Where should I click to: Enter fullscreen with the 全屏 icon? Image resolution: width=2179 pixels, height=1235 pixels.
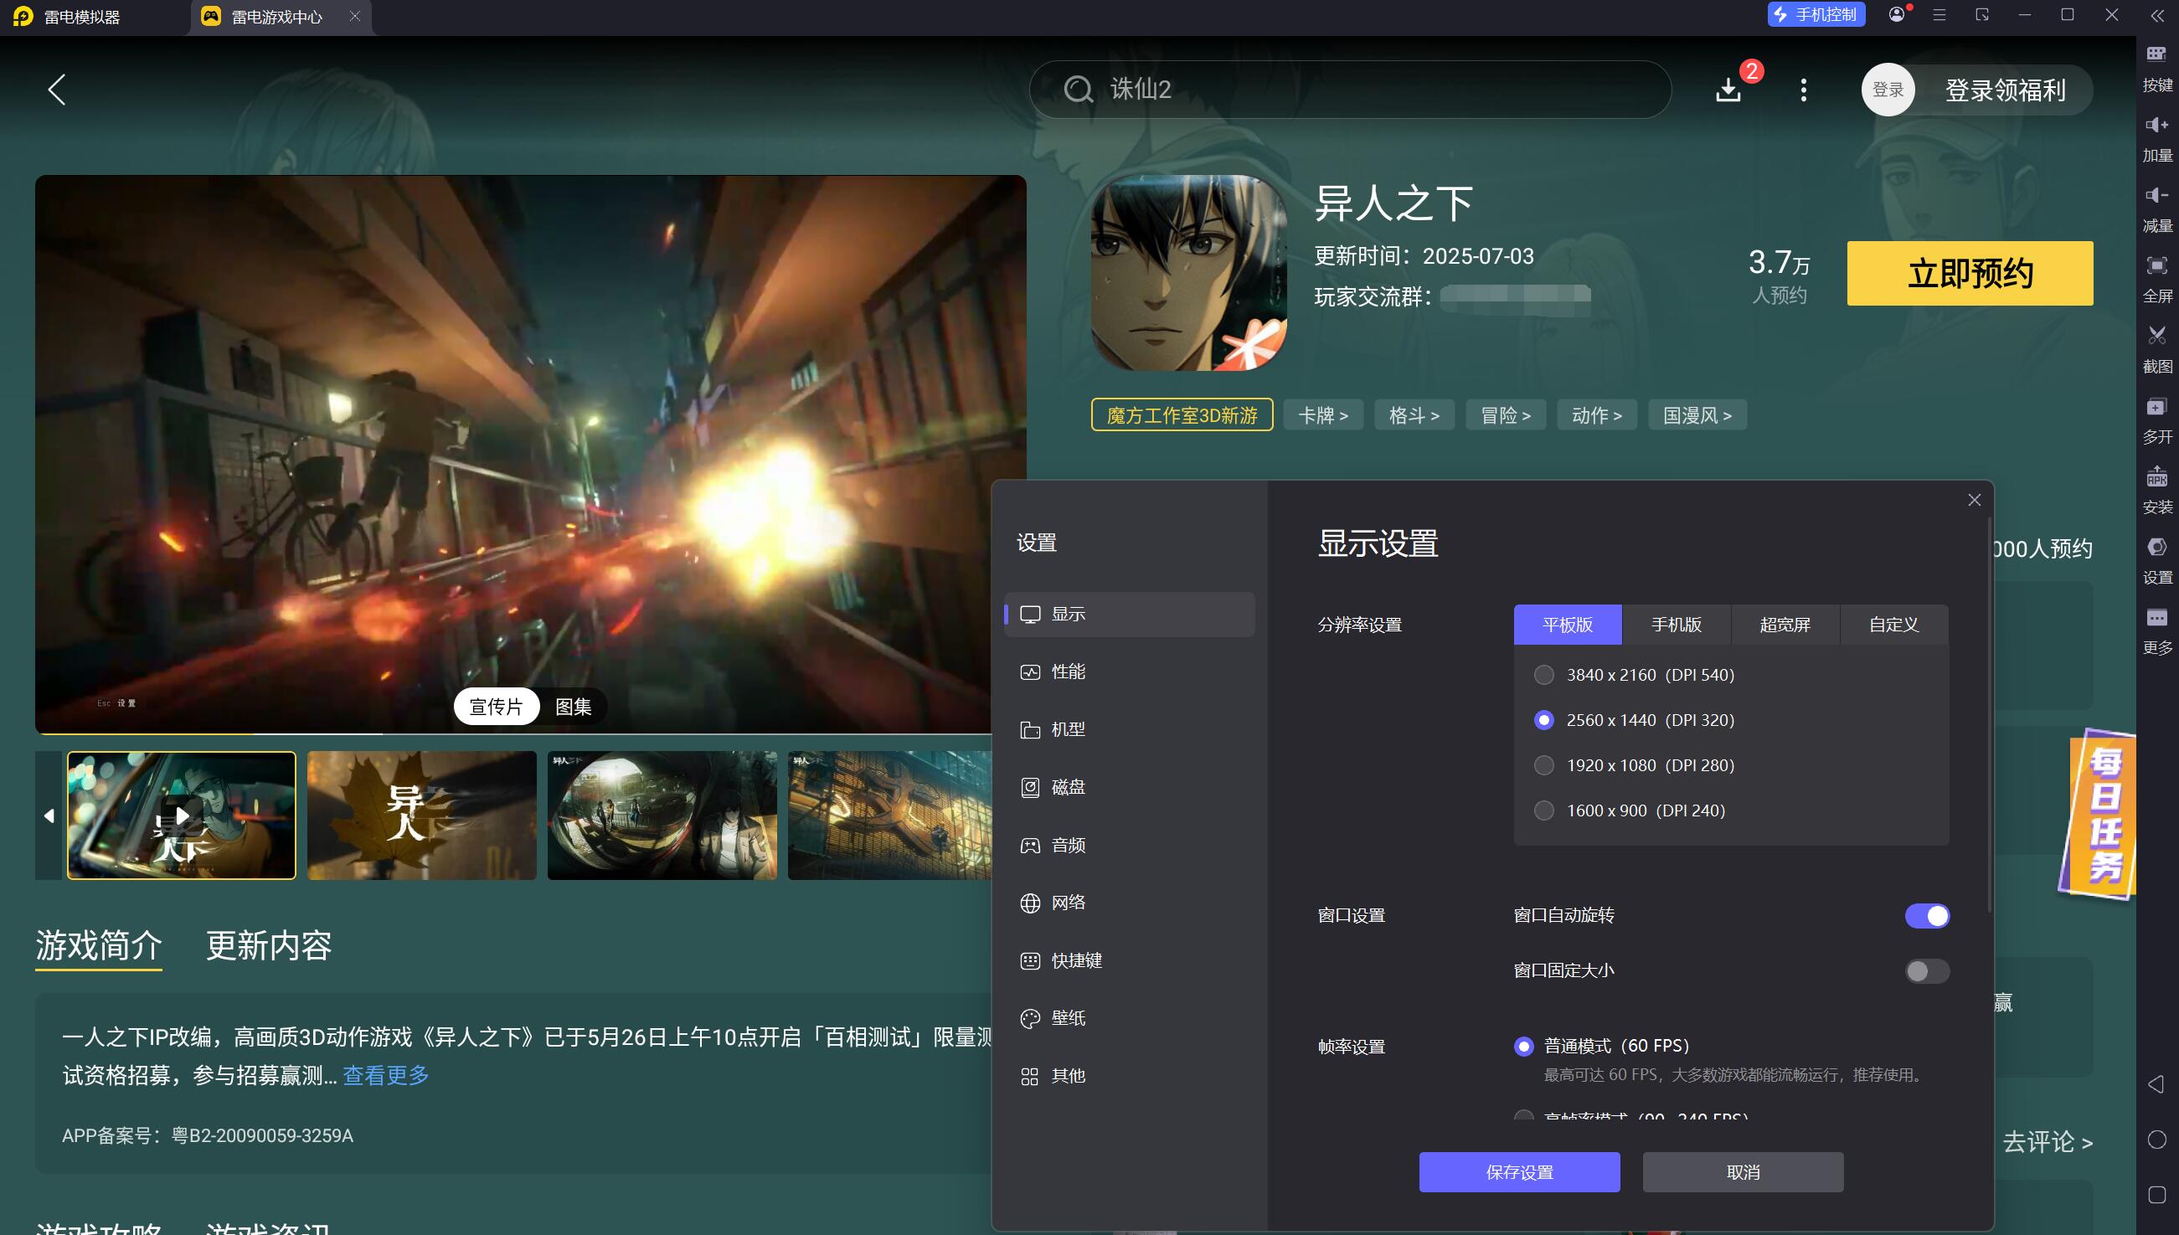[x=2156, y=266]
